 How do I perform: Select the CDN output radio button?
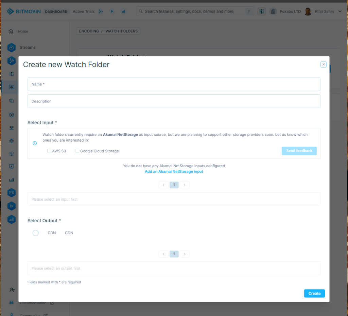pos(35,233)
